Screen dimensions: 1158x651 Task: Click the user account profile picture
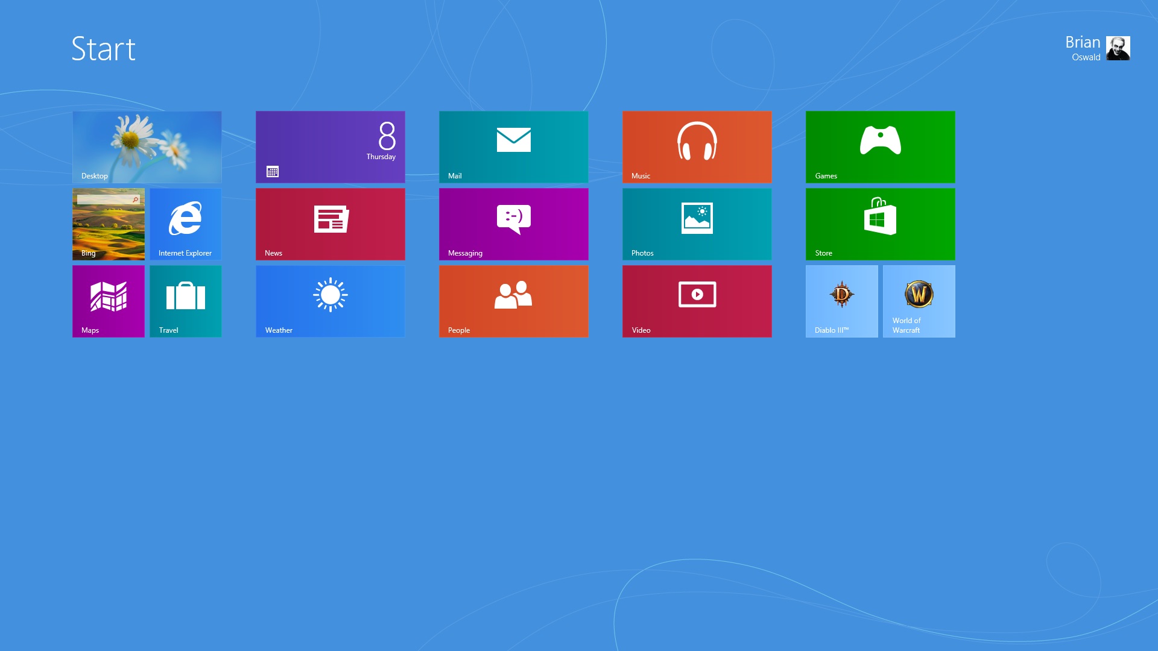[1118, 48]
